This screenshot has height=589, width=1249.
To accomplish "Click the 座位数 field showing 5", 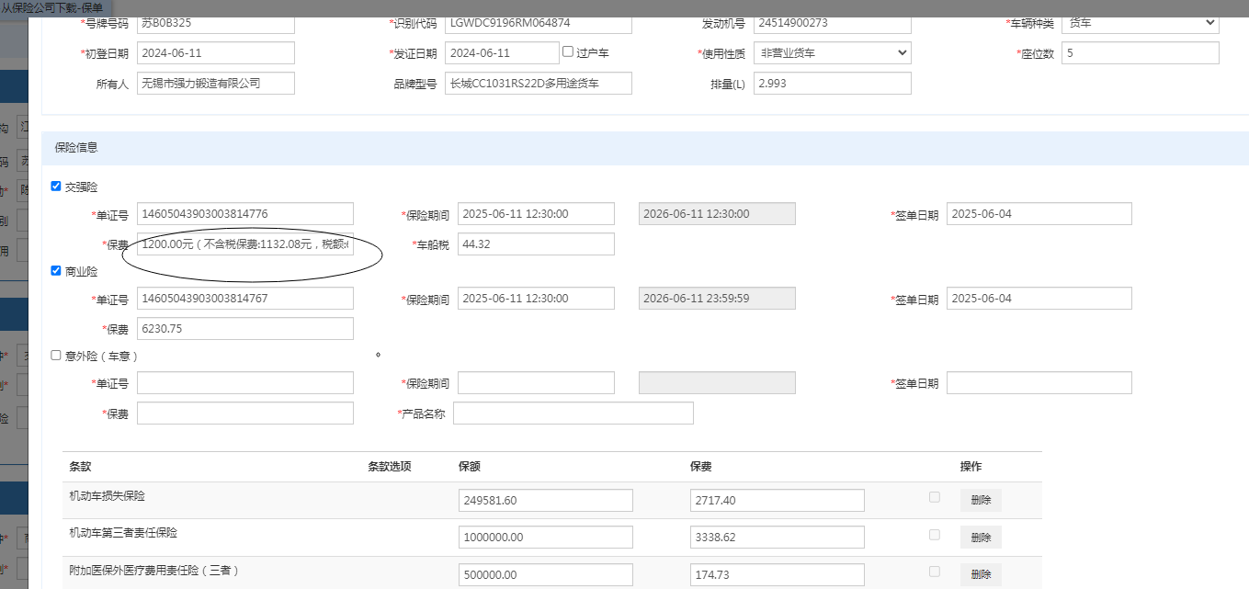I will coord(1141,53).
